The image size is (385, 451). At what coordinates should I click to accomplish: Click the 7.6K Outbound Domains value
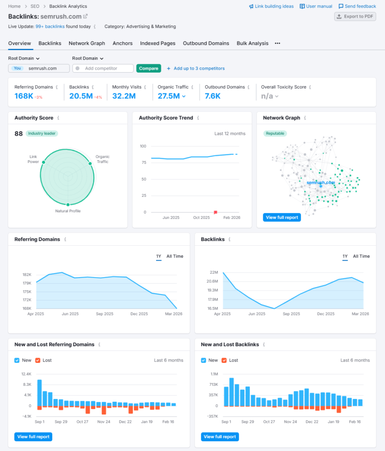212,96
